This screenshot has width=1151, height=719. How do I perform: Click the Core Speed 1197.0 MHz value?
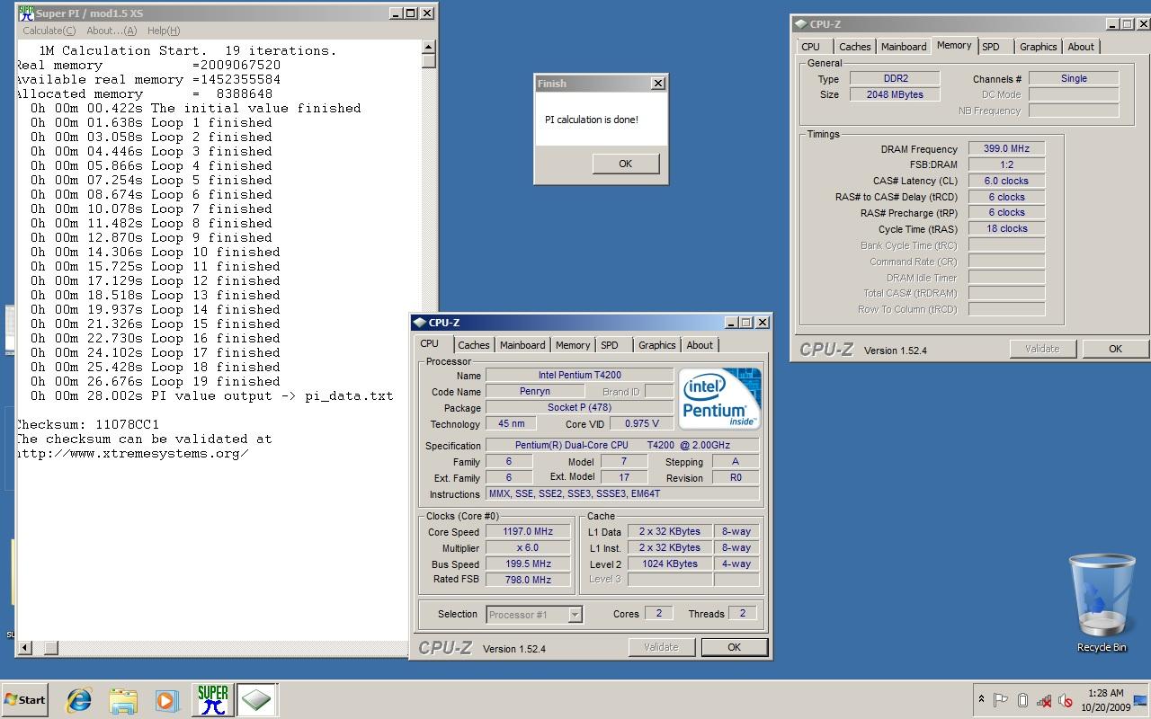(528, 531)
